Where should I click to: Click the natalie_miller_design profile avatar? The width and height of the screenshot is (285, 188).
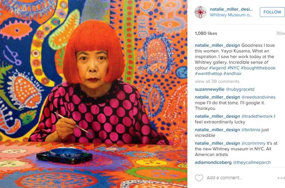click(201, 12)
